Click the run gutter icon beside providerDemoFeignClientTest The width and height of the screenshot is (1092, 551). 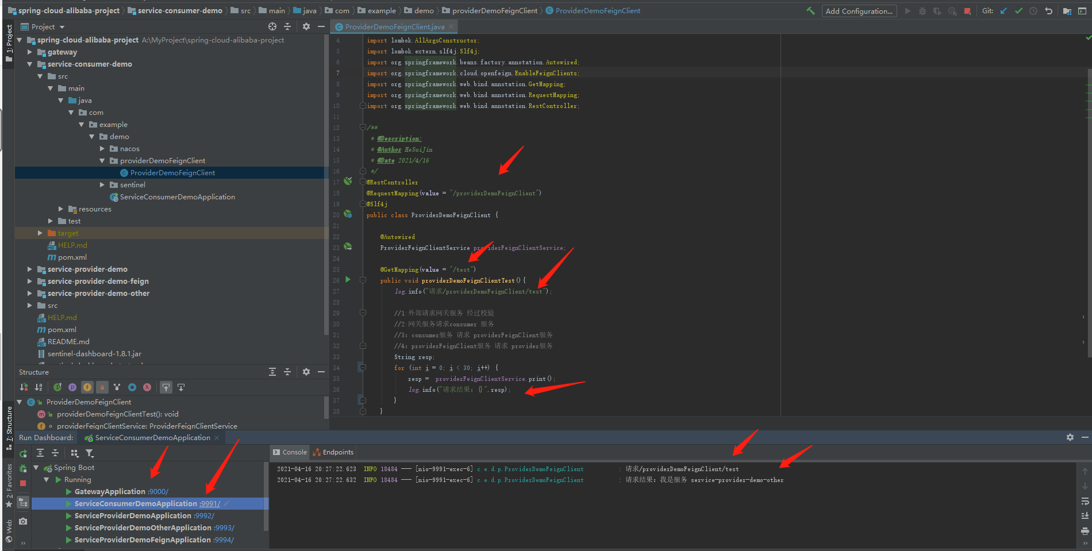tap(348, 280)
